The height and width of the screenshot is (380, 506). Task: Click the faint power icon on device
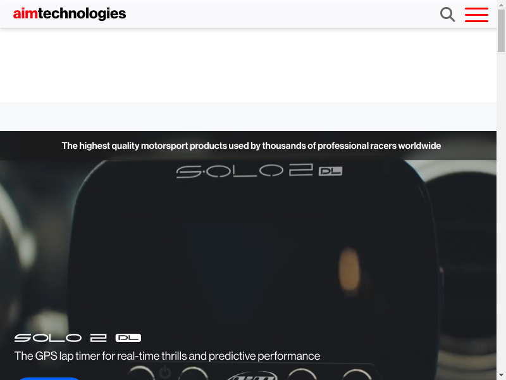(x=165, y=372)
